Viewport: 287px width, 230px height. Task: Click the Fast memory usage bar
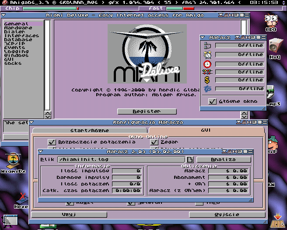[224, 8]
